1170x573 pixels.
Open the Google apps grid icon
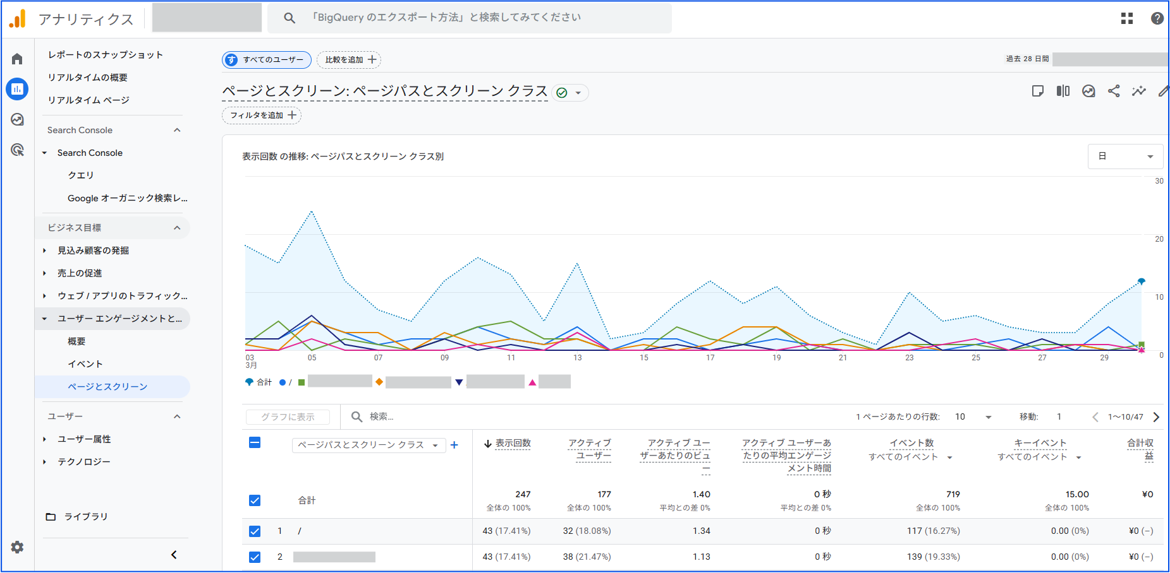coord(1127,18)
